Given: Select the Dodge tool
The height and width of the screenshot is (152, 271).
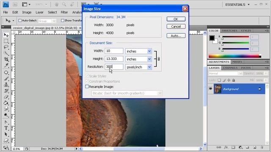Looking at the screenshot, I should [6, 115].
